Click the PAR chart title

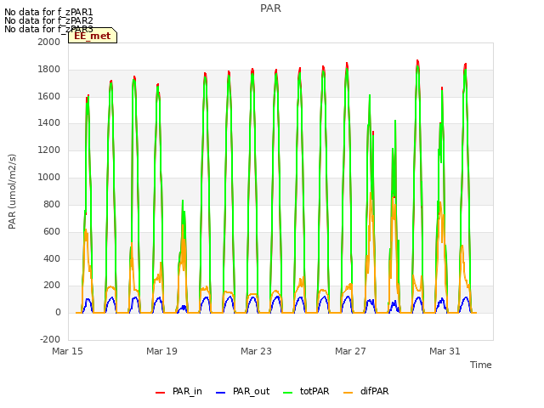click(270, 8)
